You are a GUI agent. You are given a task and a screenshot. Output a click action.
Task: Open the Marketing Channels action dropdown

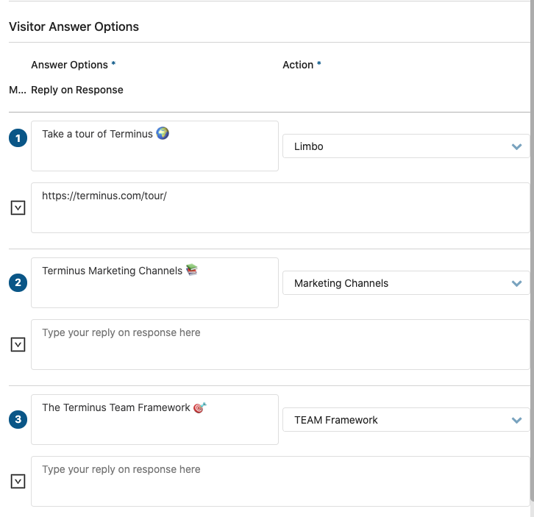coord(406,283)
